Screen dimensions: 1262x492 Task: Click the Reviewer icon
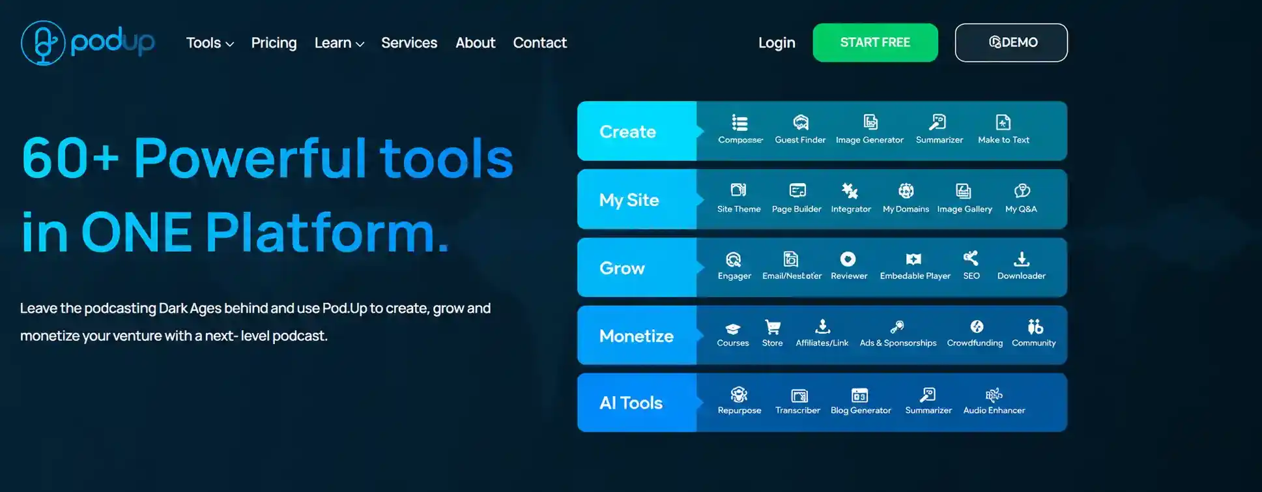coord(848,259)
